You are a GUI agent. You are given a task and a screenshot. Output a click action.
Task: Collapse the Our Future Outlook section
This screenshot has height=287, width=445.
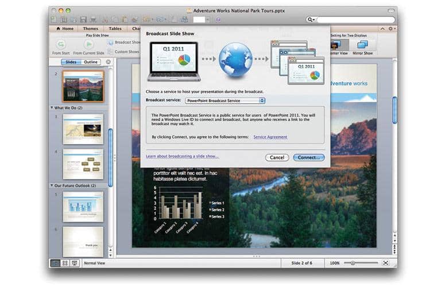coord(52,185)
